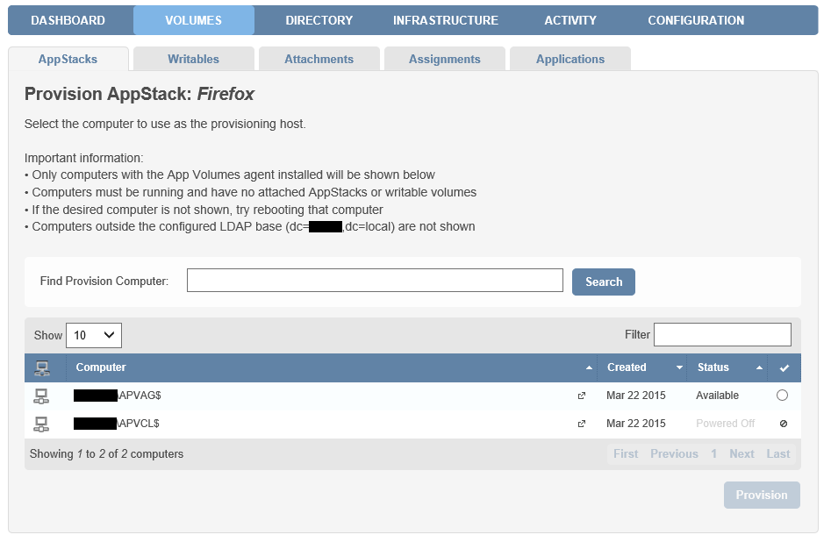Click the Provision button
This screenshot has width=831, height=542.
[762, 495]
